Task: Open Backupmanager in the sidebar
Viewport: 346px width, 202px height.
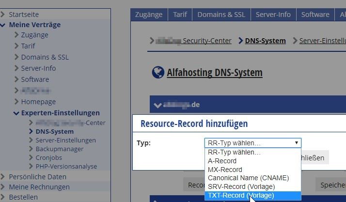Action: pos(59,149)
